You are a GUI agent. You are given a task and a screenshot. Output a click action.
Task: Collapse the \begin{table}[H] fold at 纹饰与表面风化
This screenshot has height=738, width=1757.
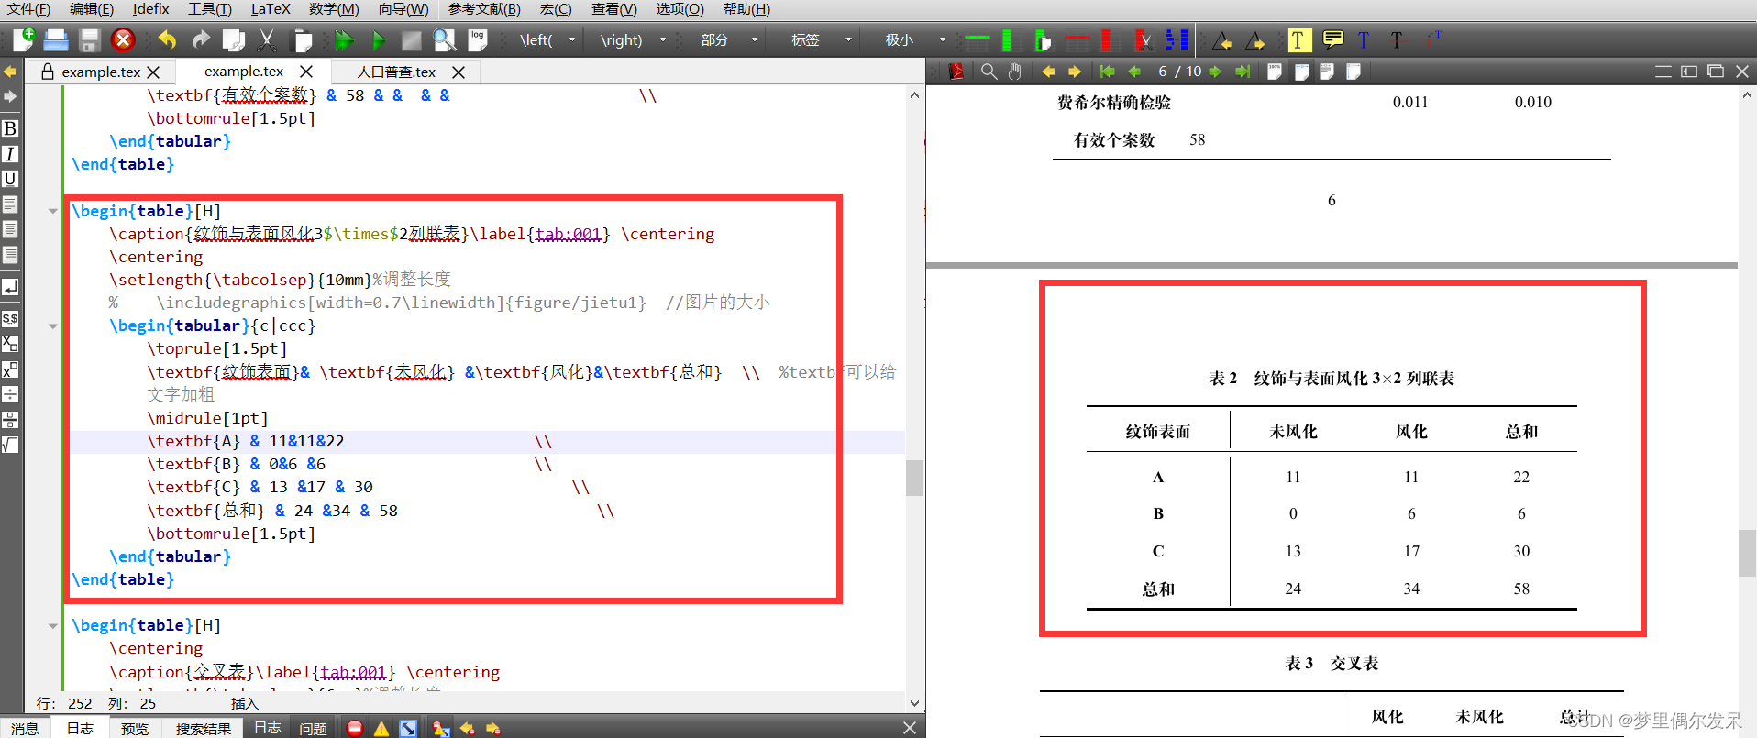[x=52, y=211]
